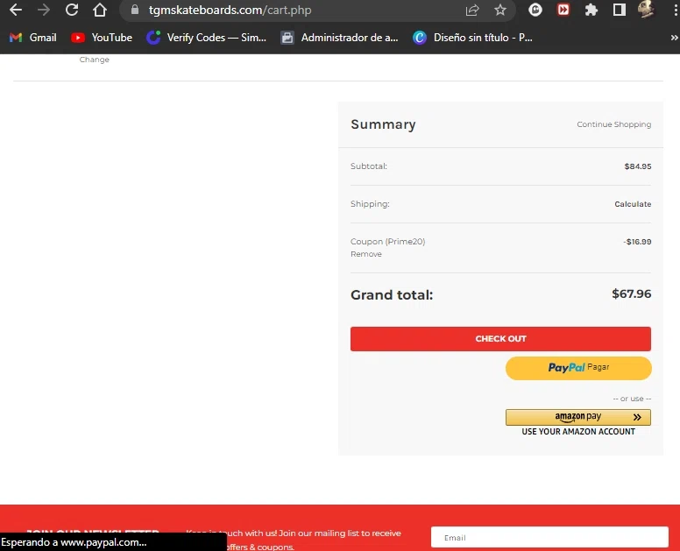This screenshot has height=551, width=680.
Task: Open the Verify Codes bookmark
Action: pyautogui.click(x=207, y=38)
